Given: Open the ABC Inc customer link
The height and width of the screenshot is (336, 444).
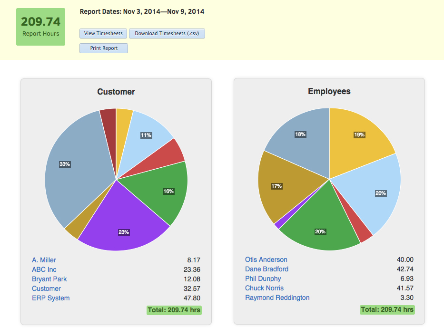Looking at the screenshot, I should tap(44, 269).
